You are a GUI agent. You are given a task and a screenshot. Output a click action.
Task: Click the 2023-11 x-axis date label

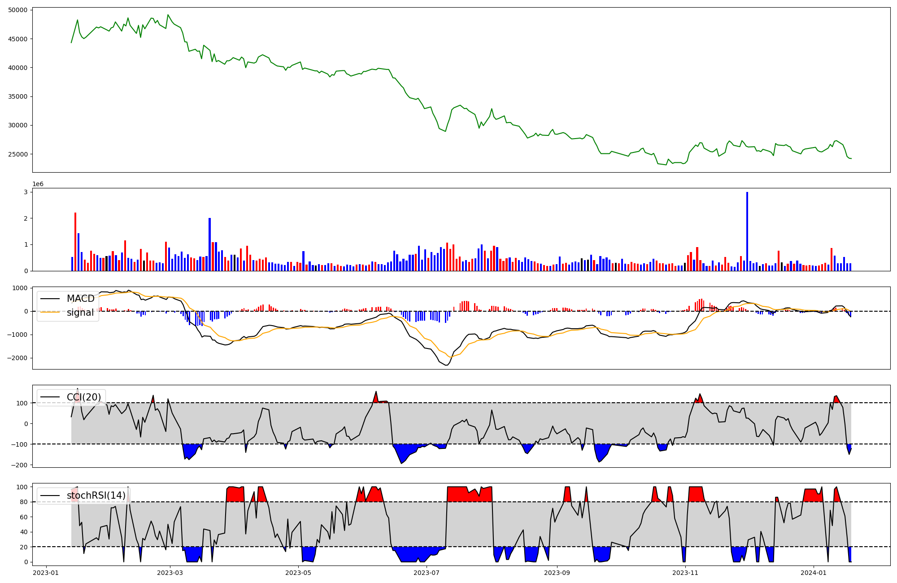(x=685, y=573)
